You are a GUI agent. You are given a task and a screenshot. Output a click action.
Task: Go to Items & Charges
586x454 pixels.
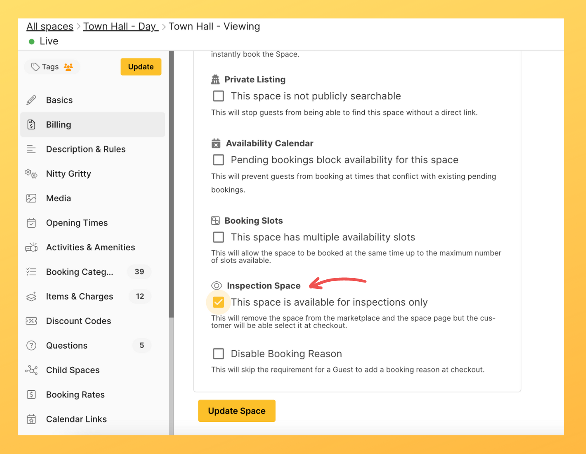(92, 296)
